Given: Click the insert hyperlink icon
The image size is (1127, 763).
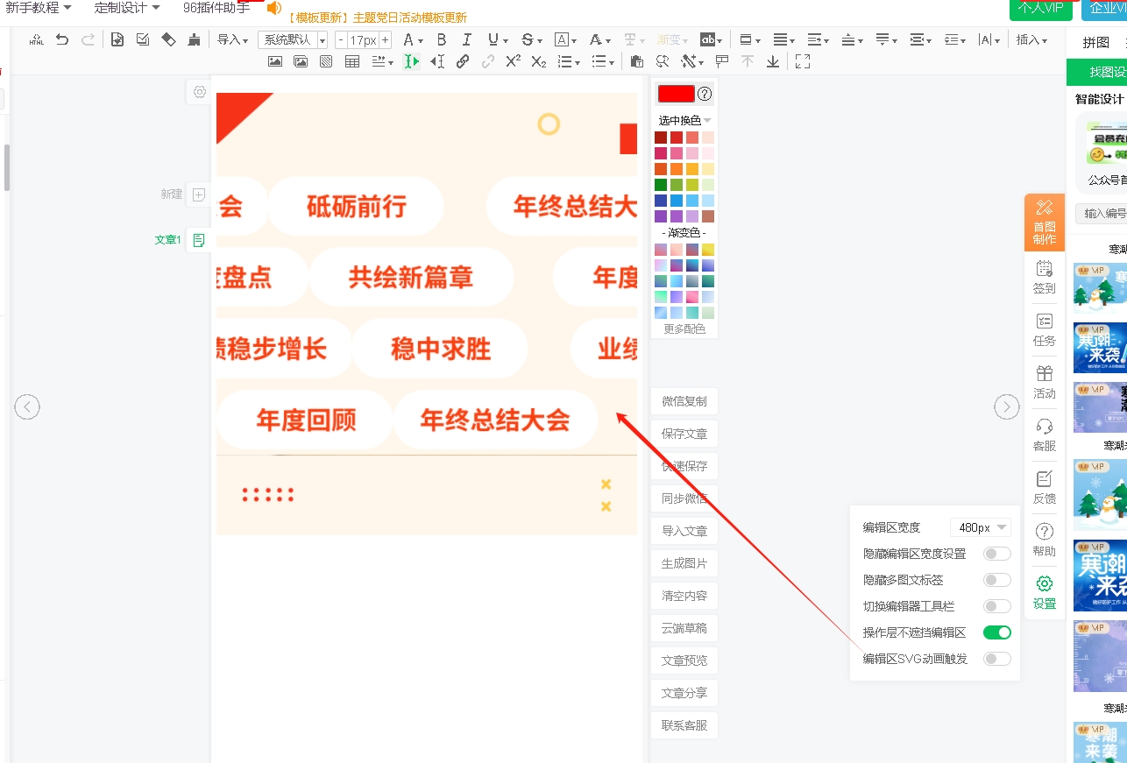Looking at the screenshot, I should (463, 61).
